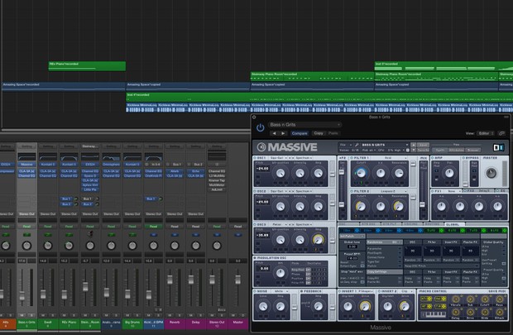Toggle the Filter 2 enable button

352,191
